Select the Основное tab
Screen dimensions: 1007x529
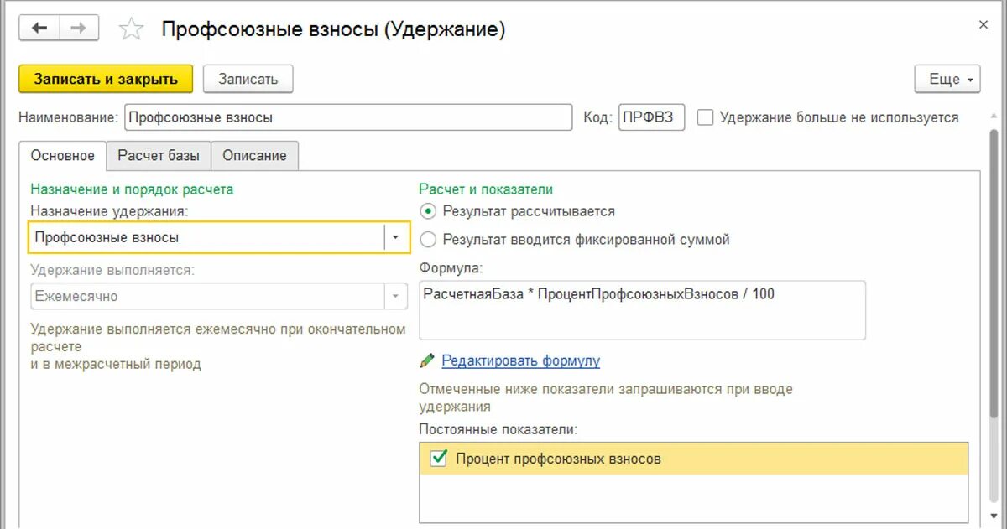point(63,155)
